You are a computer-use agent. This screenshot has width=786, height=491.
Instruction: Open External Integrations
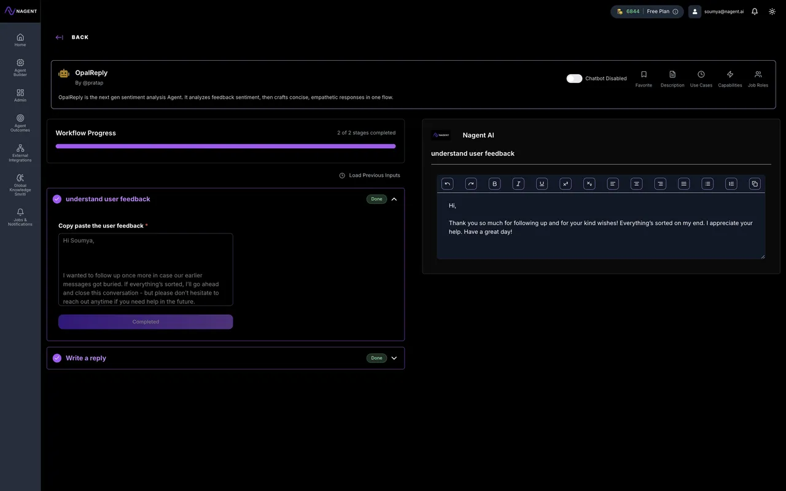coord(20,153)
